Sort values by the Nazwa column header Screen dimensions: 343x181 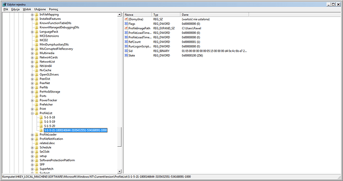pos(138,14)
